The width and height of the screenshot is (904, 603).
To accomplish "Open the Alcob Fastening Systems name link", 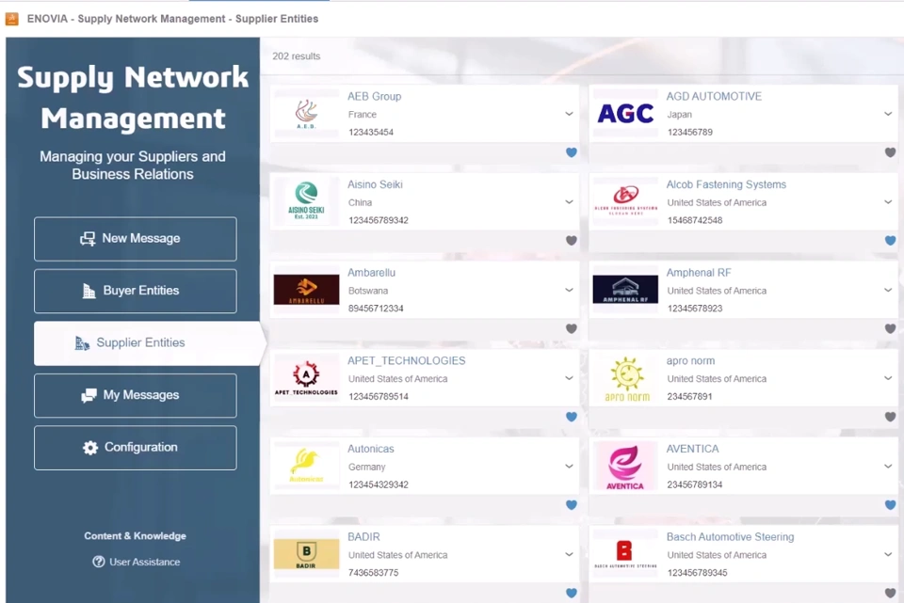I will pos(726,184).
